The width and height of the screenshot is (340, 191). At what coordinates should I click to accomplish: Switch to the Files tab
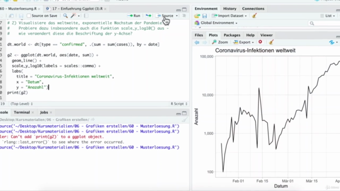(x=199, y=35)
